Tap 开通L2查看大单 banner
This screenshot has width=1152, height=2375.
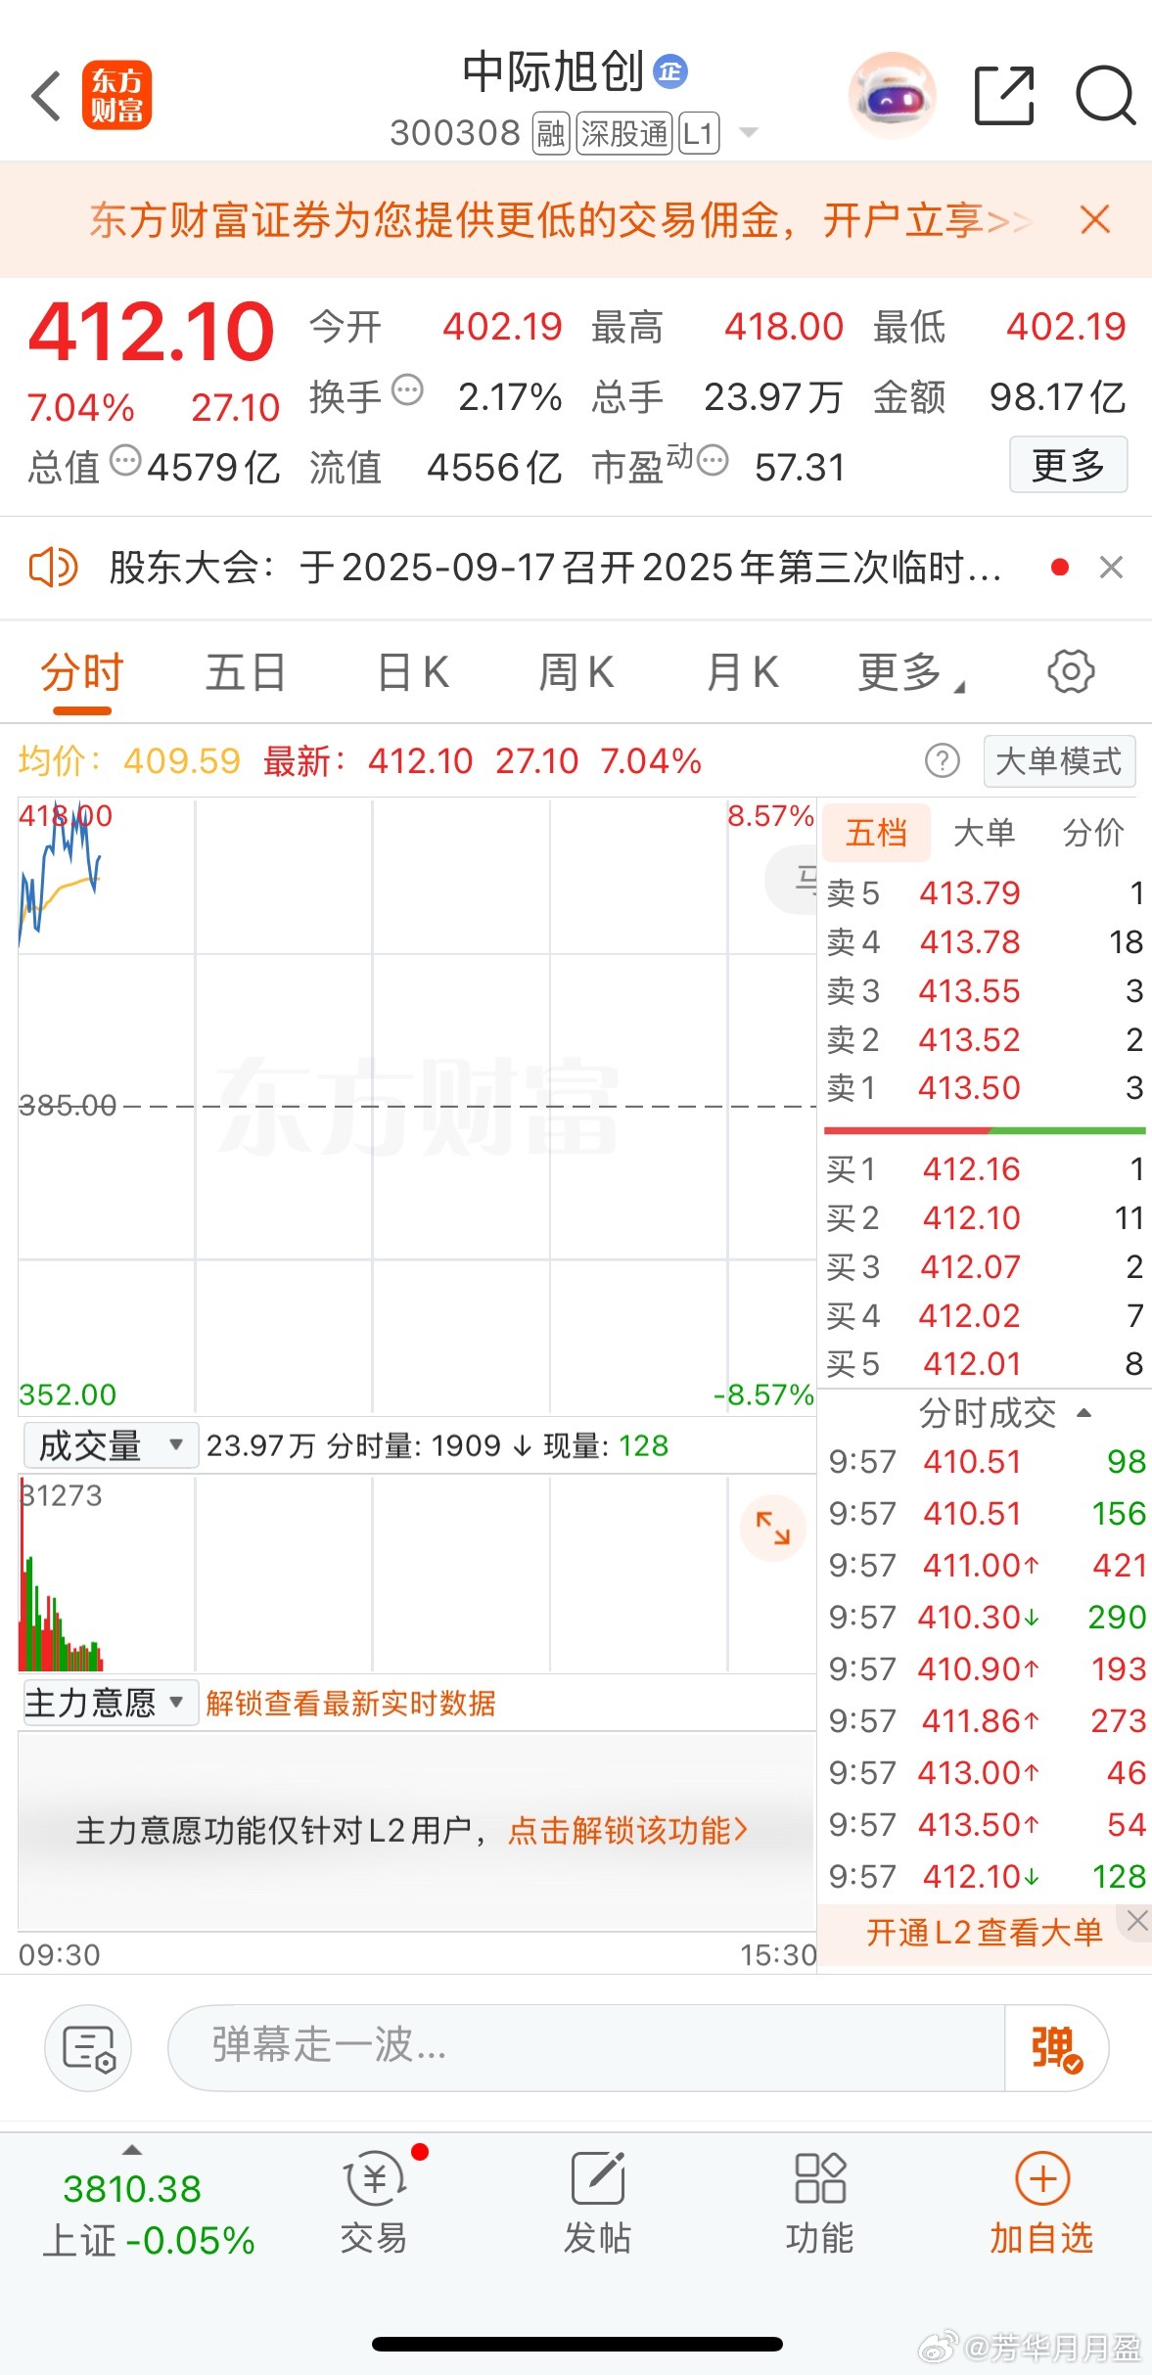coord(984,1933)
